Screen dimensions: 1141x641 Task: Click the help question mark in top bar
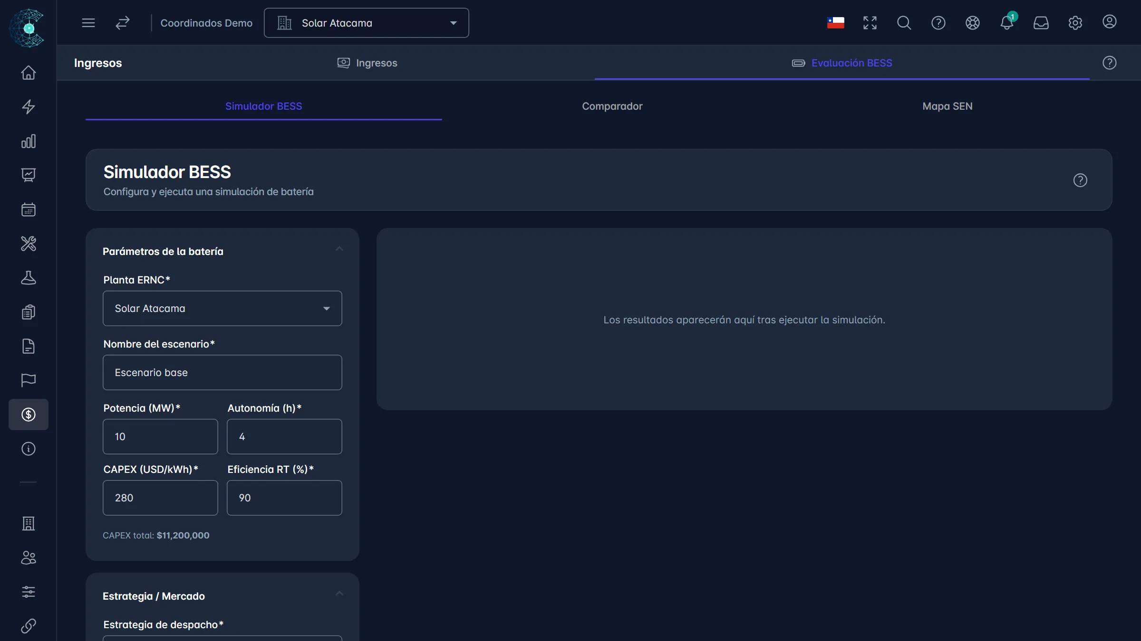(x=938, y=23)
